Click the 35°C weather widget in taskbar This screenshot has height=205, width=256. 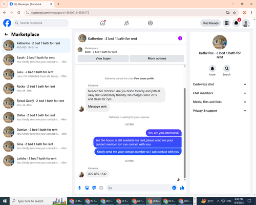pos(207,201)
